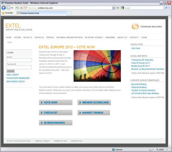This screenshot has width=172, height=152.
Task: Click the LOG IN button
Action: [x=11, y=71]
